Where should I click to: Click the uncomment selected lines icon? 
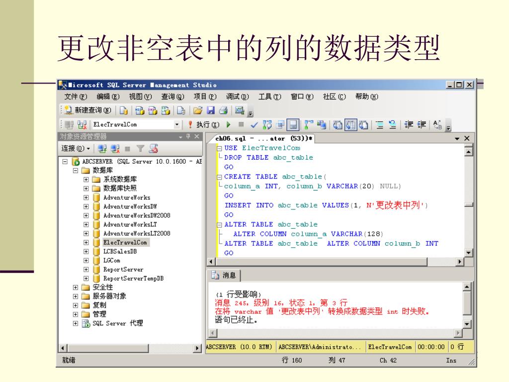point(393,125)
